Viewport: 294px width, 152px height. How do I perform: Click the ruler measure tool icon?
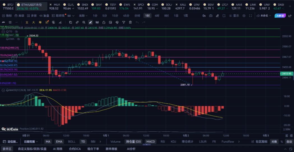tap(77, 22)
